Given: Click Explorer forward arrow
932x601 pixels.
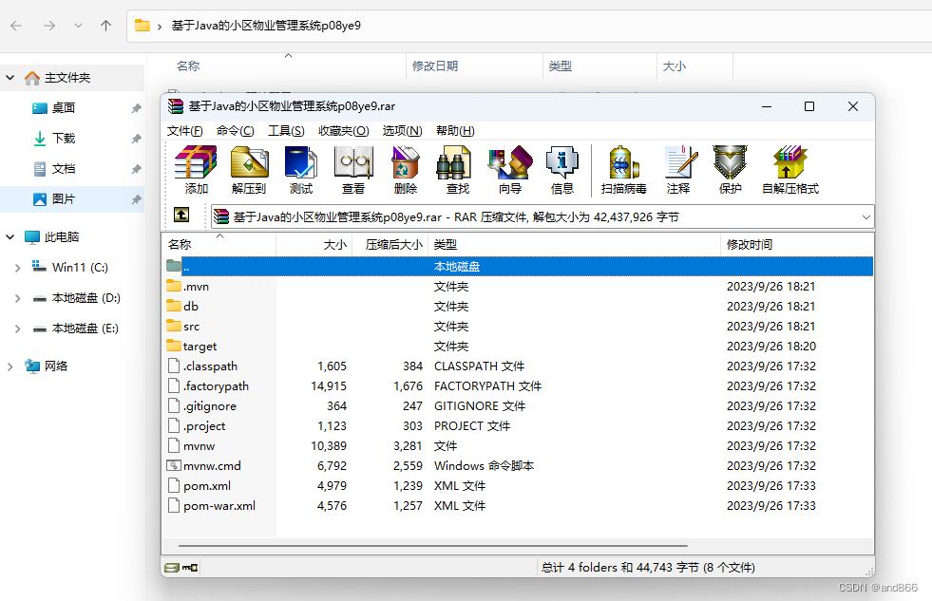Looking at the screenshot, I should (x=49, y=26).
